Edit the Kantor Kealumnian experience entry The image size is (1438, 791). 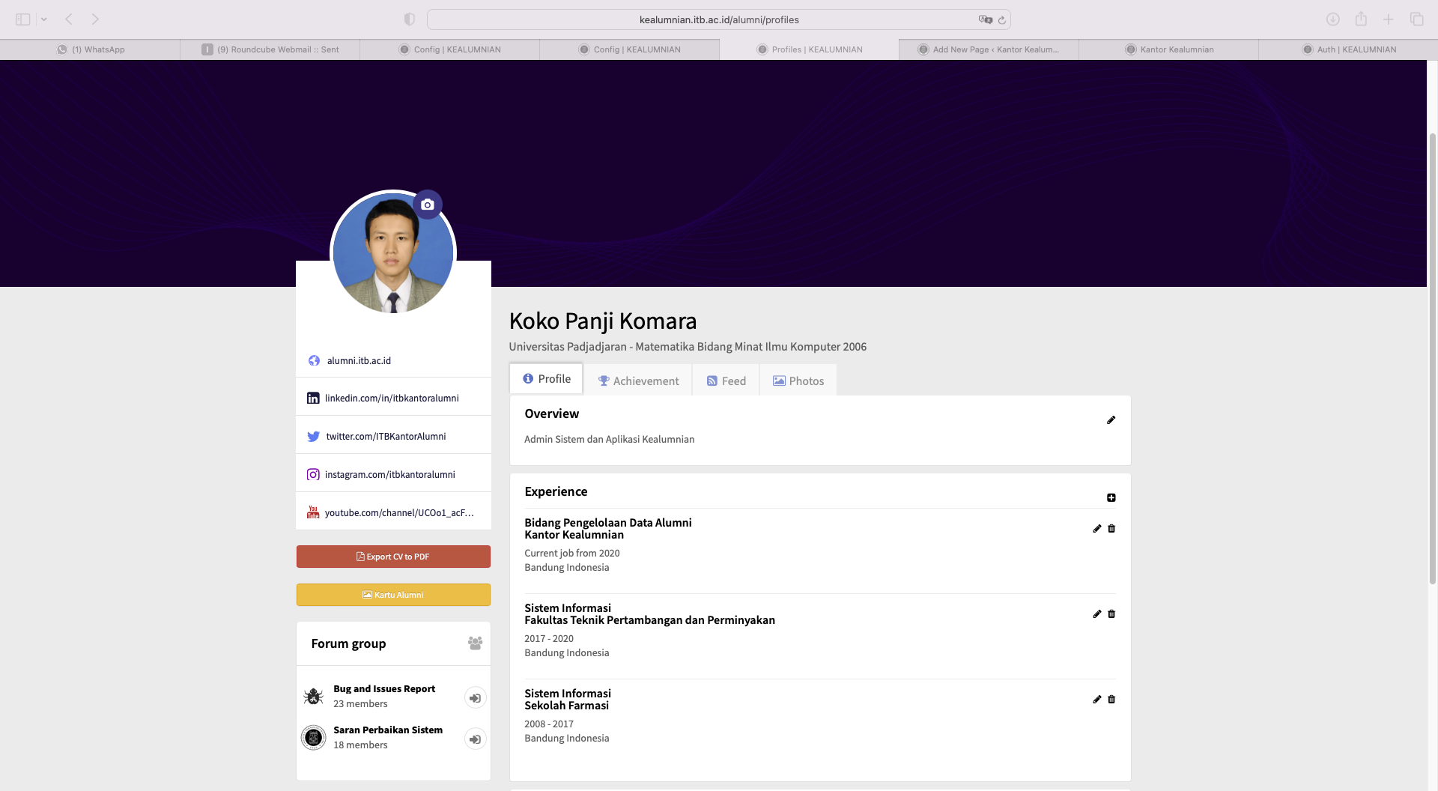pos(1096,529)
